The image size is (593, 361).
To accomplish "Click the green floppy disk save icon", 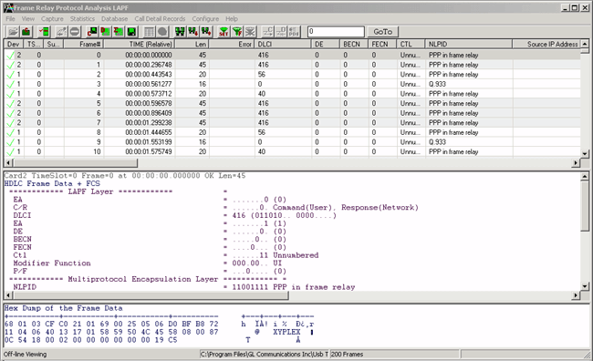I will 131,31.
